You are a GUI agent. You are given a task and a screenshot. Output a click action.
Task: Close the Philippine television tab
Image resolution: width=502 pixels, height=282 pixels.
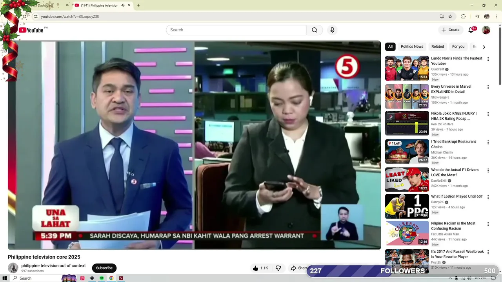129,5
